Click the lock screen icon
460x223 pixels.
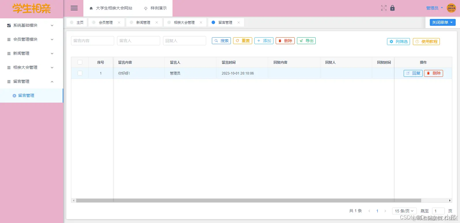392,8
